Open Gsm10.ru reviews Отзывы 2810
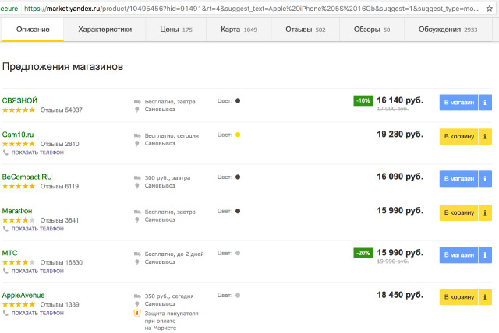499x333 pixels. [60, 144]
